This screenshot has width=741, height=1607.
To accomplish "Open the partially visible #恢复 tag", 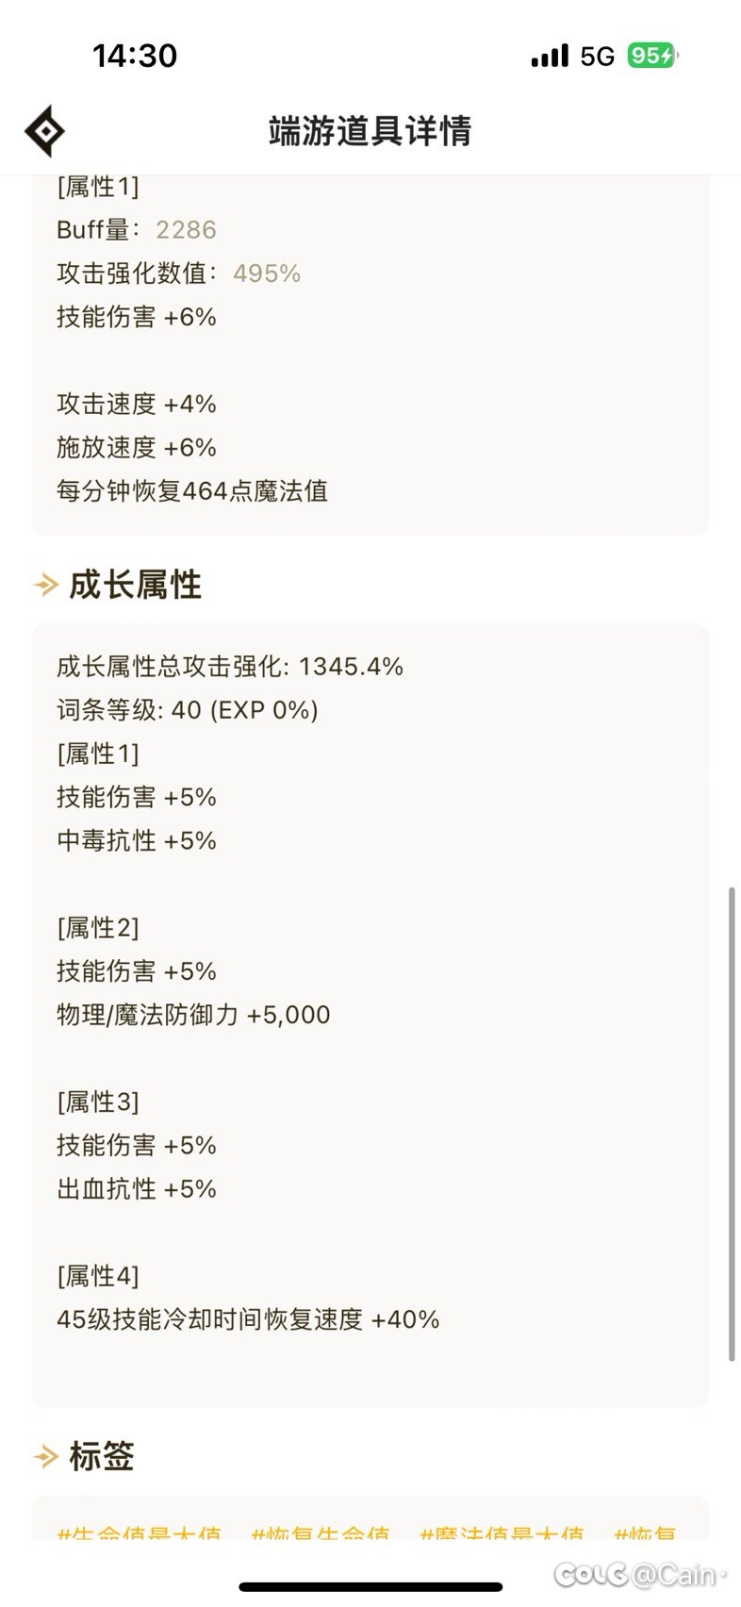I will coord(645,1532).
